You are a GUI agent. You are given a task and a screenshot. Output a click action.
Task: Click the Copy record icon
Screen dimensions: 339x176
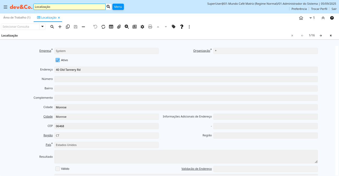[68, 27]
